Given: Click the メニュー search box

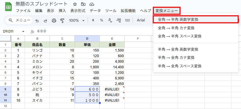Looking at the screenshot, I should coord(19,20).
